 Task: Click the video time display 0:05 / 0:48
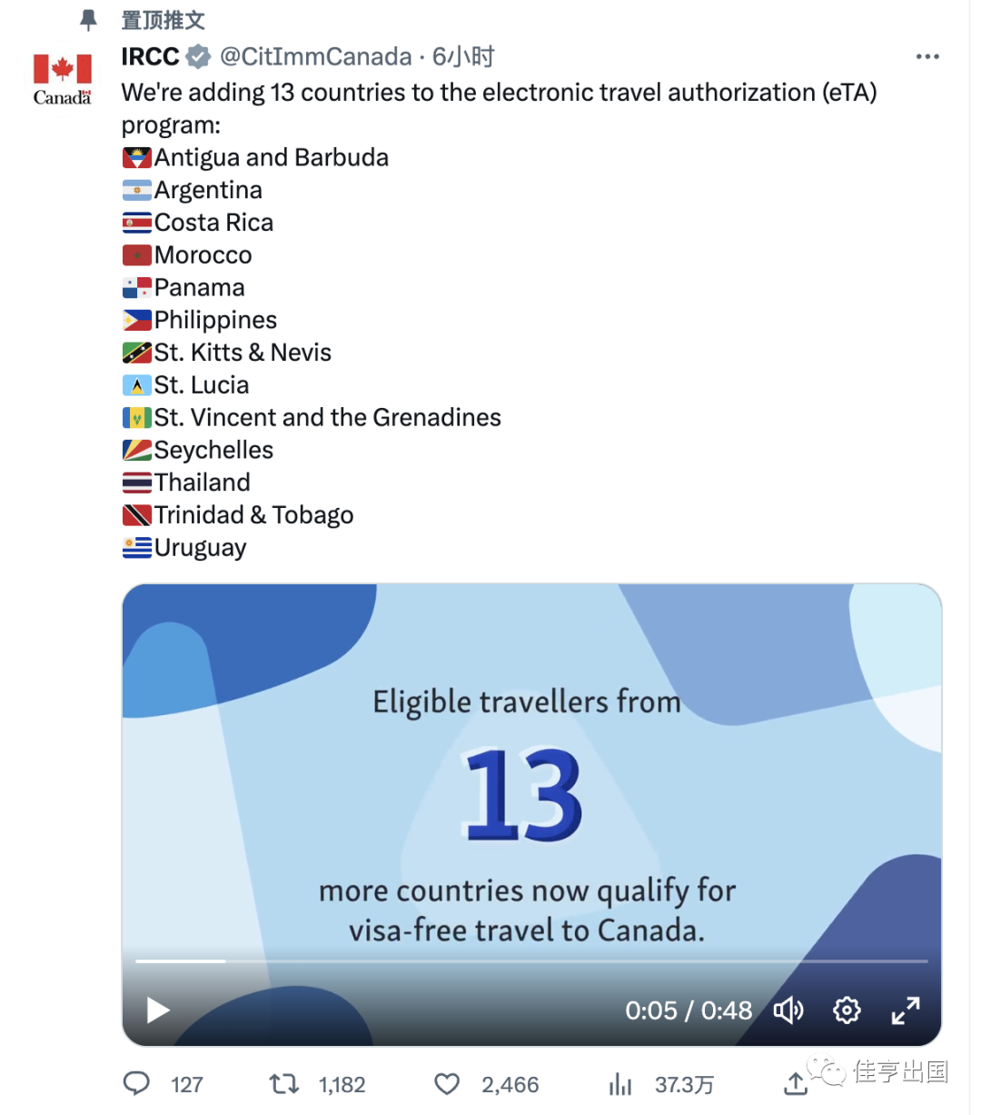tap(689, 1010)
